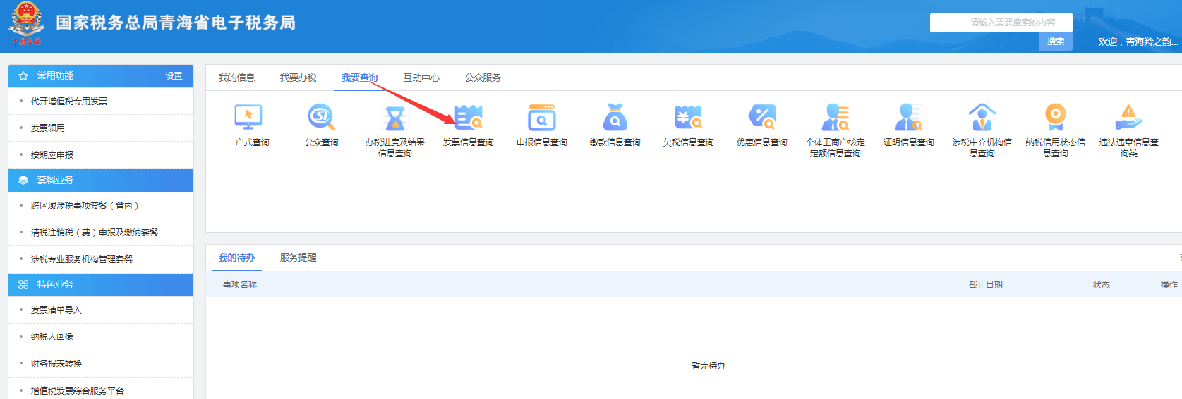Click the 套餐业务 layers icon
This screenshot has width=1182, height=399.
pyautogui.click(x=23, y=180)
